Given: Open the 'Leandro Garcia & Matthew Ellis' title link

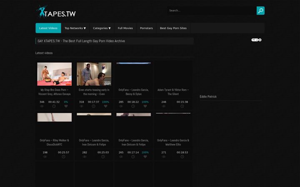Looking at the screenshot, I should pyautogui.click(x=173, y=143).
